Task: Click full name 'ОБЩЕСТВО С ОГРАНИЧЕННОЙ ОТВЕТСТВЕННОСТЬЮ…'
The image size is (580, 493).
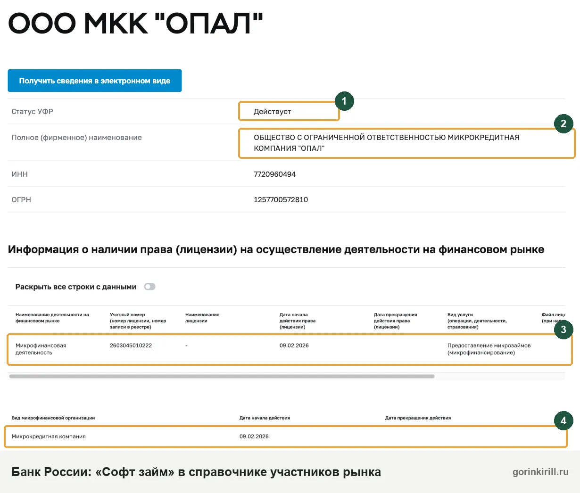Action: [x=386, y=143]
